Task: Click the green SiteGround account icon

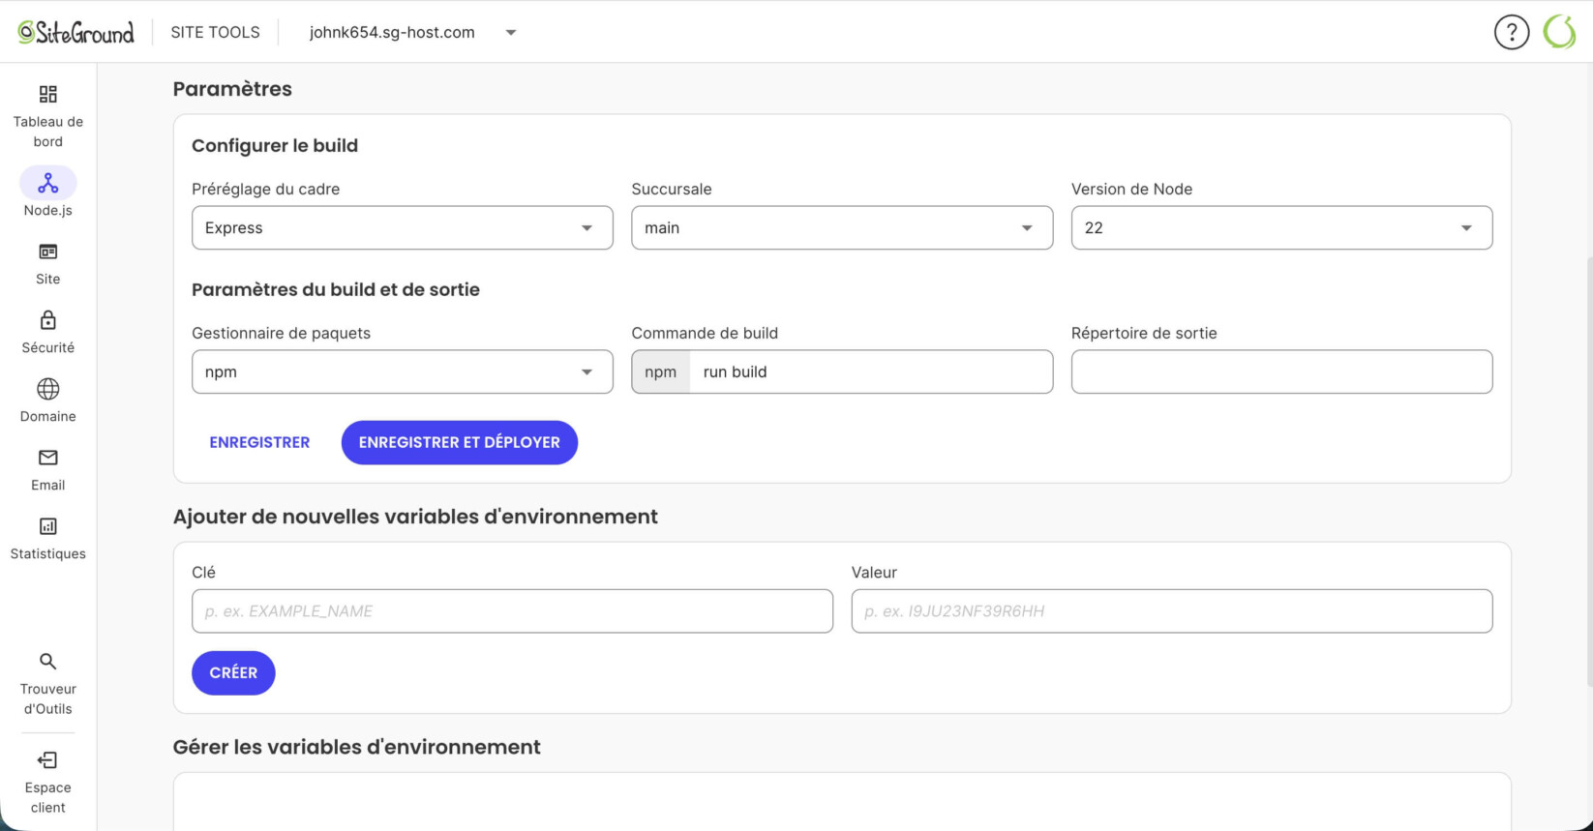Action: coord(1559,32)
